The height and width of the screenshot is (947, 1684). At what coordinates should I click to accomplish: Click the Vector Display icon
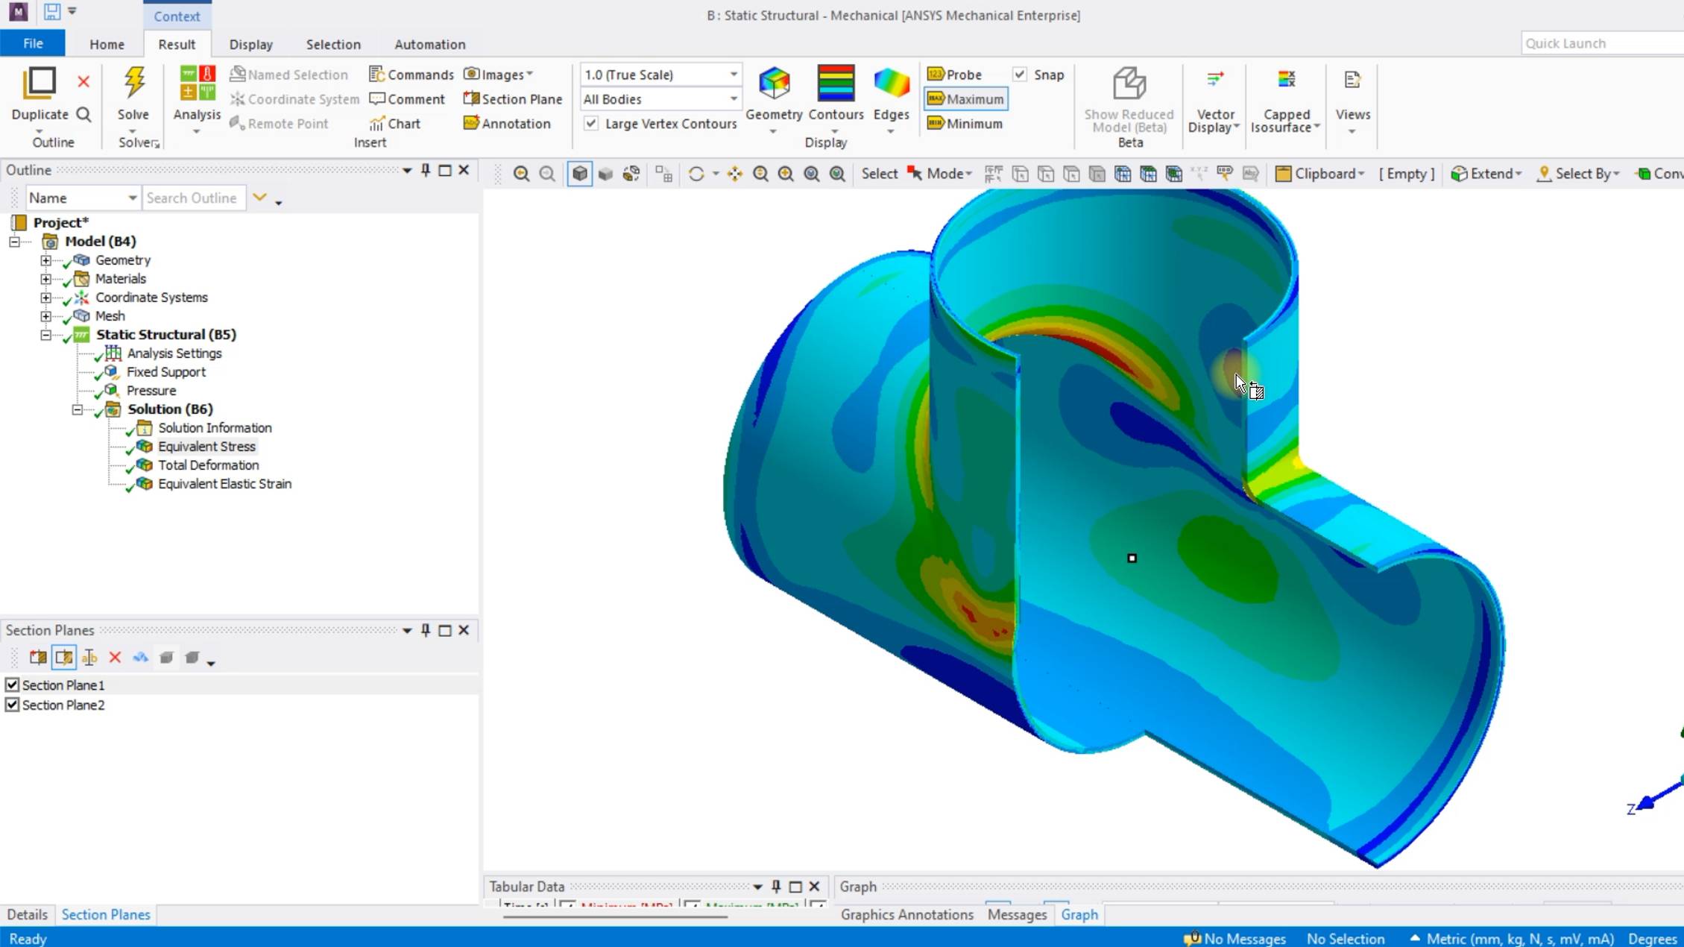point(1215,81)
